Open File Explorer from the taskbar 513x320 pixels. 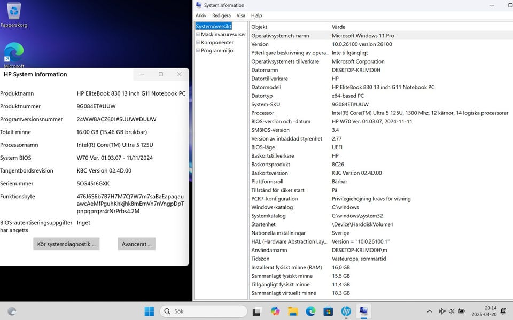(x=293, y=311)
